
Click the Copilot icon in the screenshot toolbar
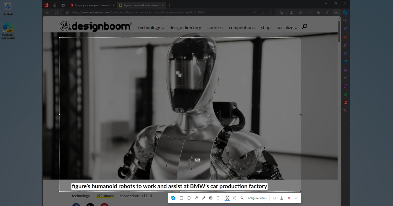tap(173, 198)
